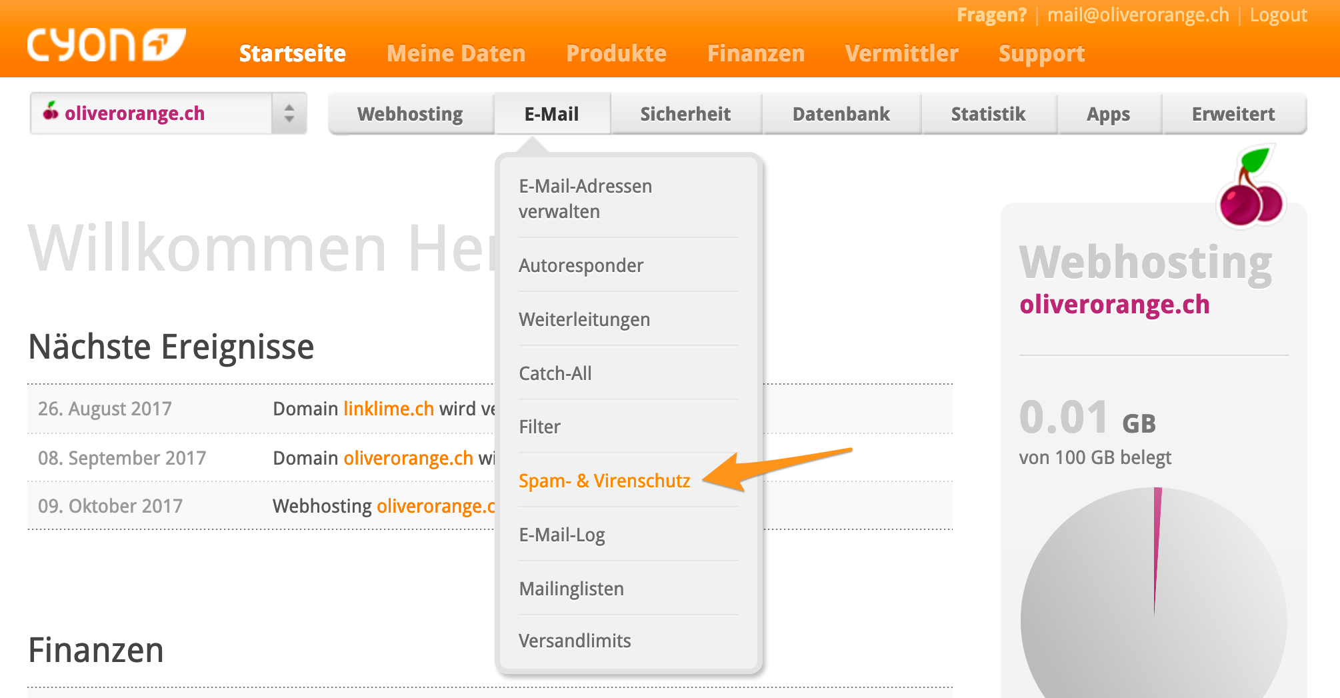
Task: Click the 08. September 2017 date
Action: click(x=122, y=458)
